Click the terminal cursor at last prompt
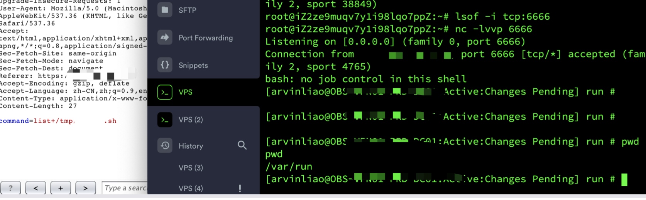646x200 pixels. click(624, 180)
